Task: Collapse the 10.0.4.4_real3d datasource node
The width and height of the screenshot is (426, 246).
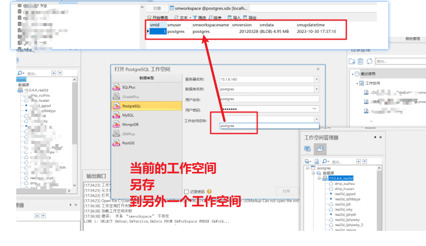Action: point(319,178)
